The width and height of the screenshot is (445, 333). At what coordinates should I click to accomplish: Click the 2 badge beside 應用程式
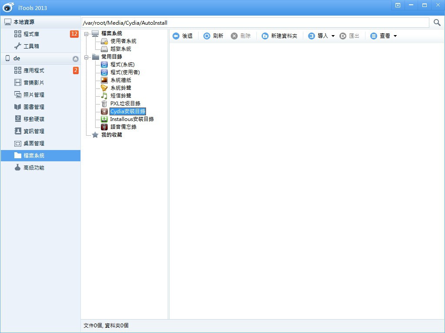tap(76, 70)
